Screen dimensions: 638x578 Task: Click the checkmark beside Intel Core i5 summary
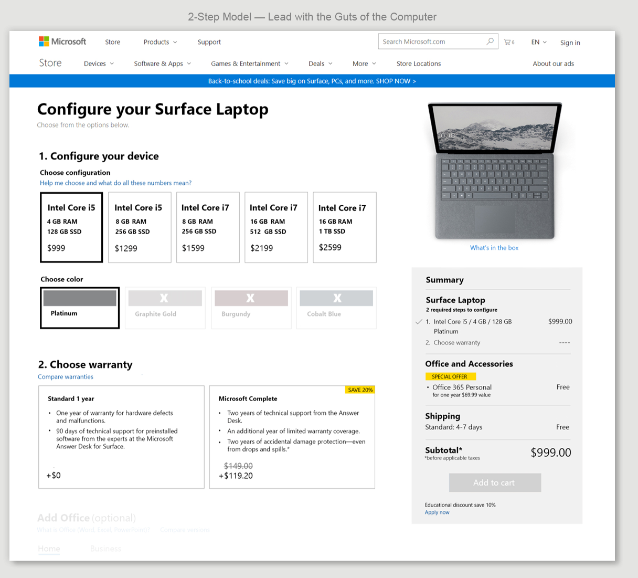419,322
